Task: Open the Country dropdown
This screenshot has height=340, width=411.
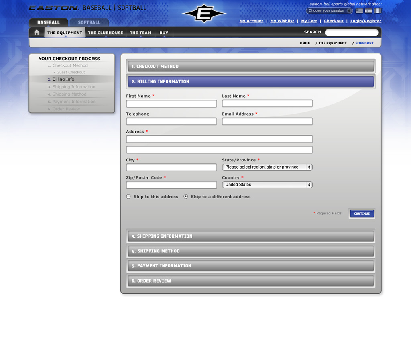Action: click(x=267, y=185)
